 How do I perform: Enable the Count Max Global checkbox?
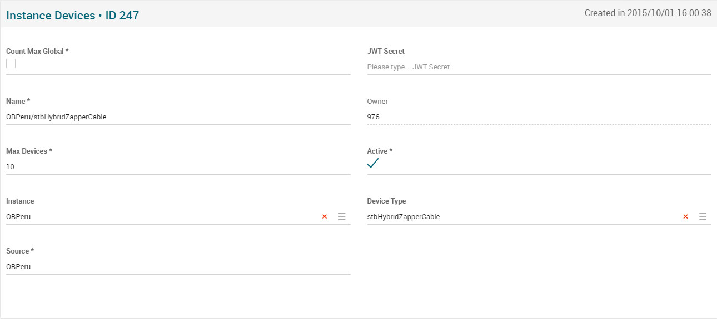(11, 64)
